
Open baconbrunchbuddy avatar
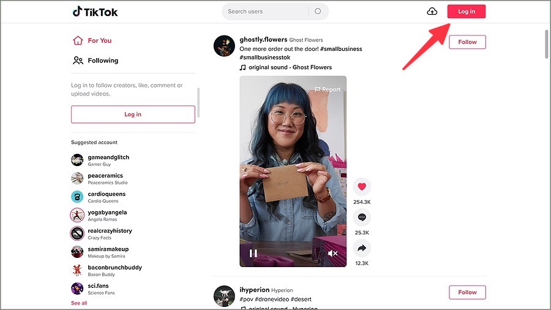77,270
